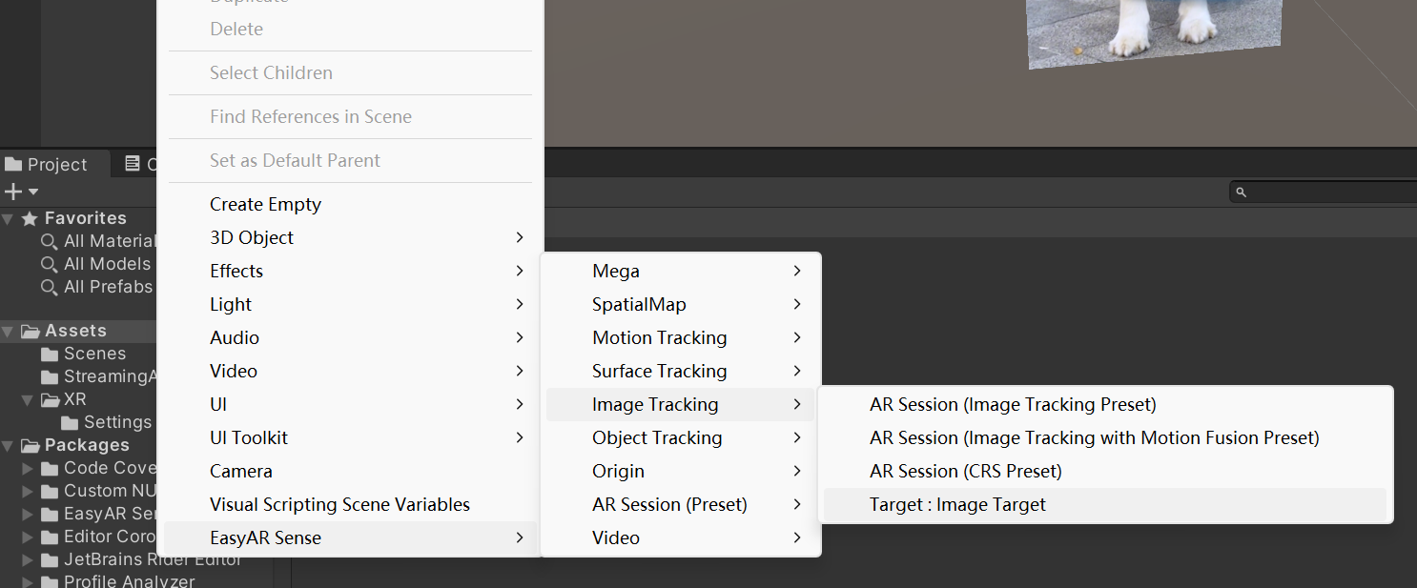Click the Settings folder icon
The width and height of the screenshot is (1417, 588).
click(x=70, y=423)
